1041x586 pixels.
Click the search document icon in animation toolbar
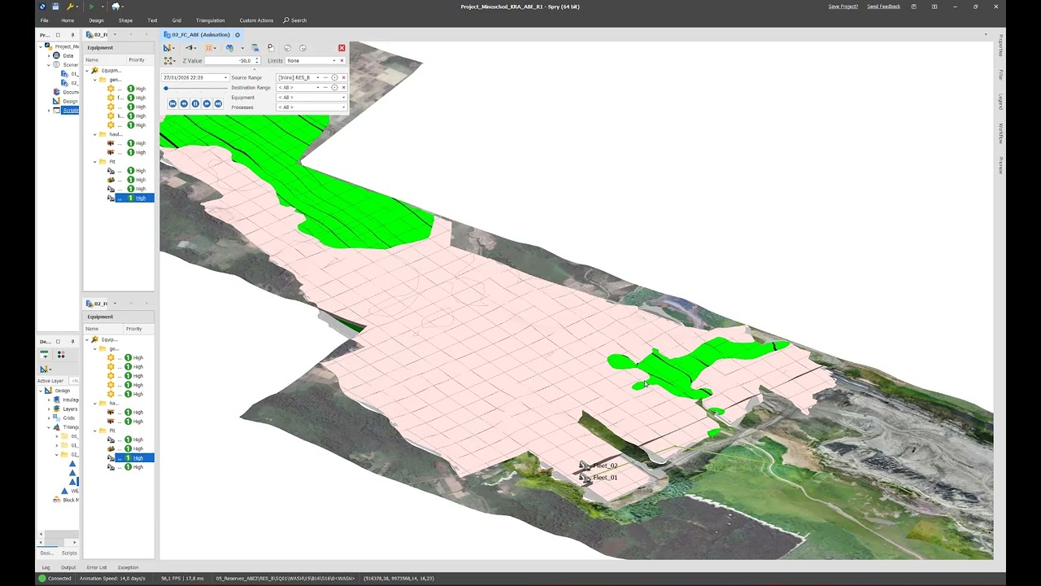(x=271, y=48)
